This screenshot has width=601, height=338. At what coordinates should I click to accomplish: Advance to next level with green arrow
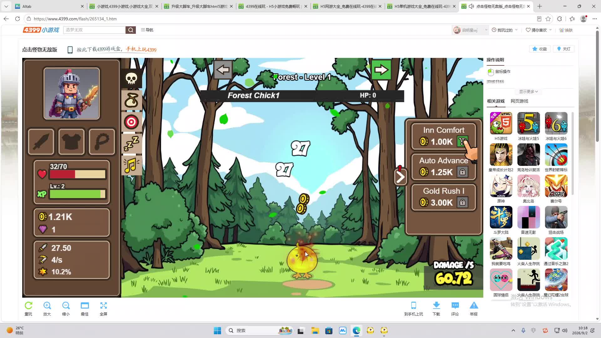(381, 69)
